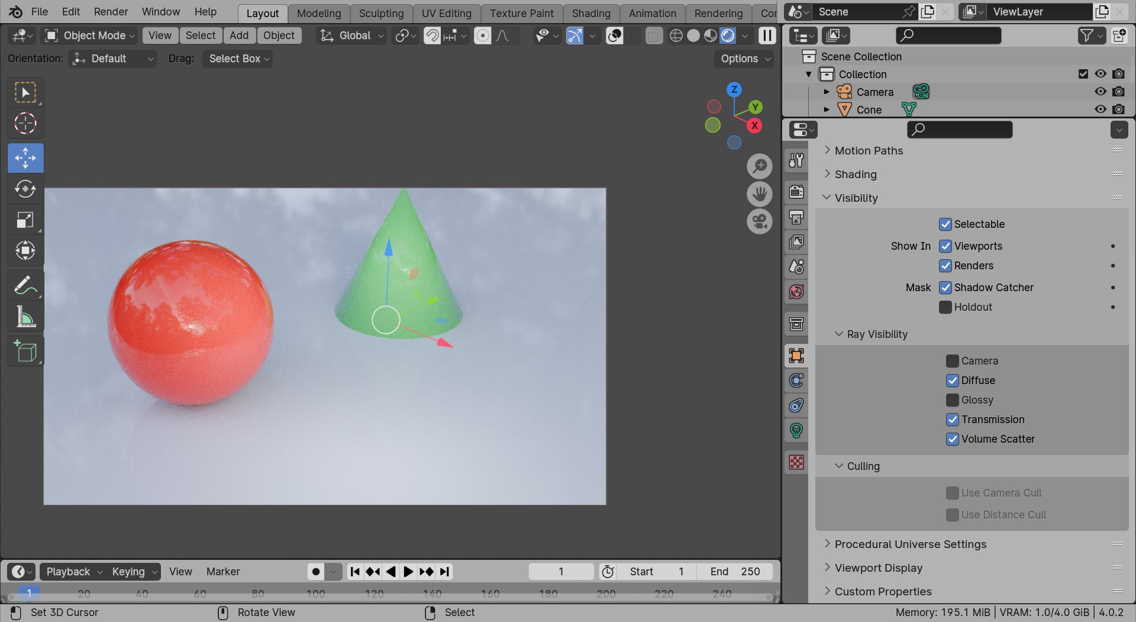The height and width of the screenshot is (622, 1136).
Task: Open the View Layer properties tab
Action: point(796,241)
